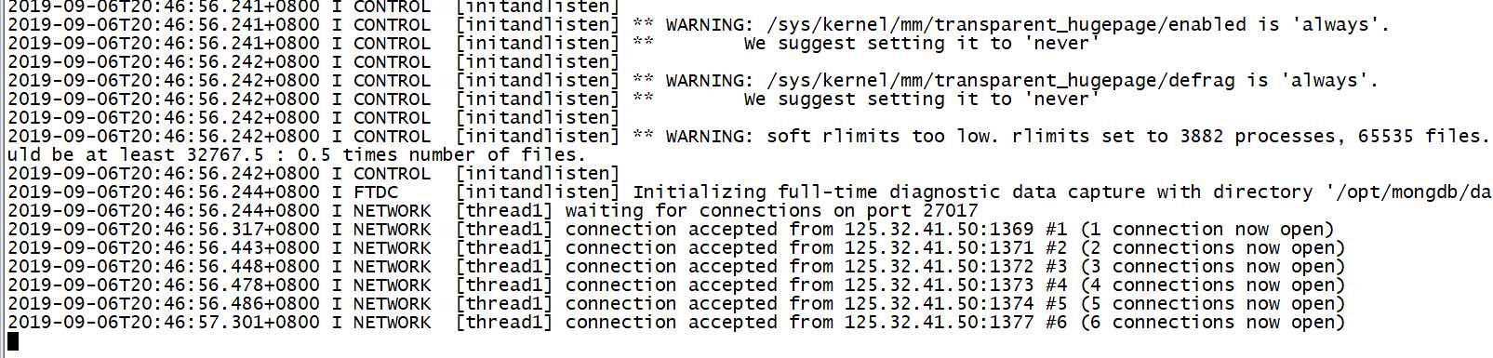The image size is (1493, 358).
Task: Click IP address 125.32.41.50:1377
Action: click(x=939, y=323)
